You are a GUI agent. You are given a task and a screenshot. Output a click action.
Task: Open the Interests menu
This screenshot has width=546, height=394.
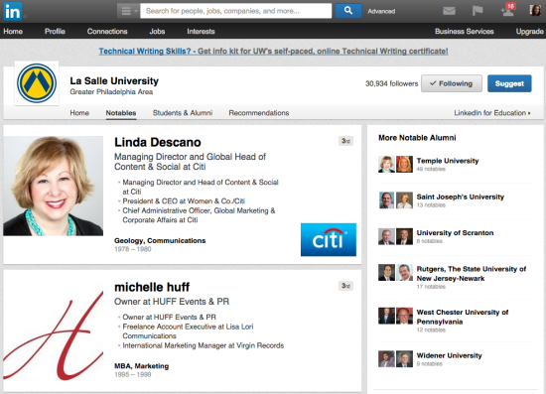201,32
